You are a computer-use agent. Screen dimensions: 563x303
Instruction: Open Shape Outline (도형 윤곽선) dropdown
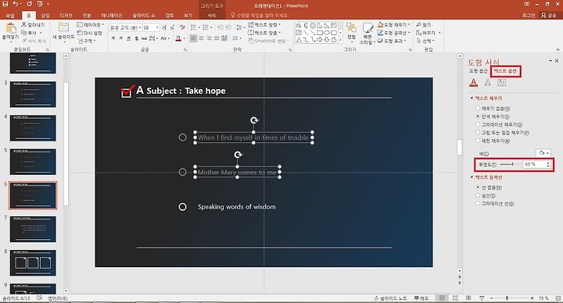pyautogui.click(x=393, y=33)
